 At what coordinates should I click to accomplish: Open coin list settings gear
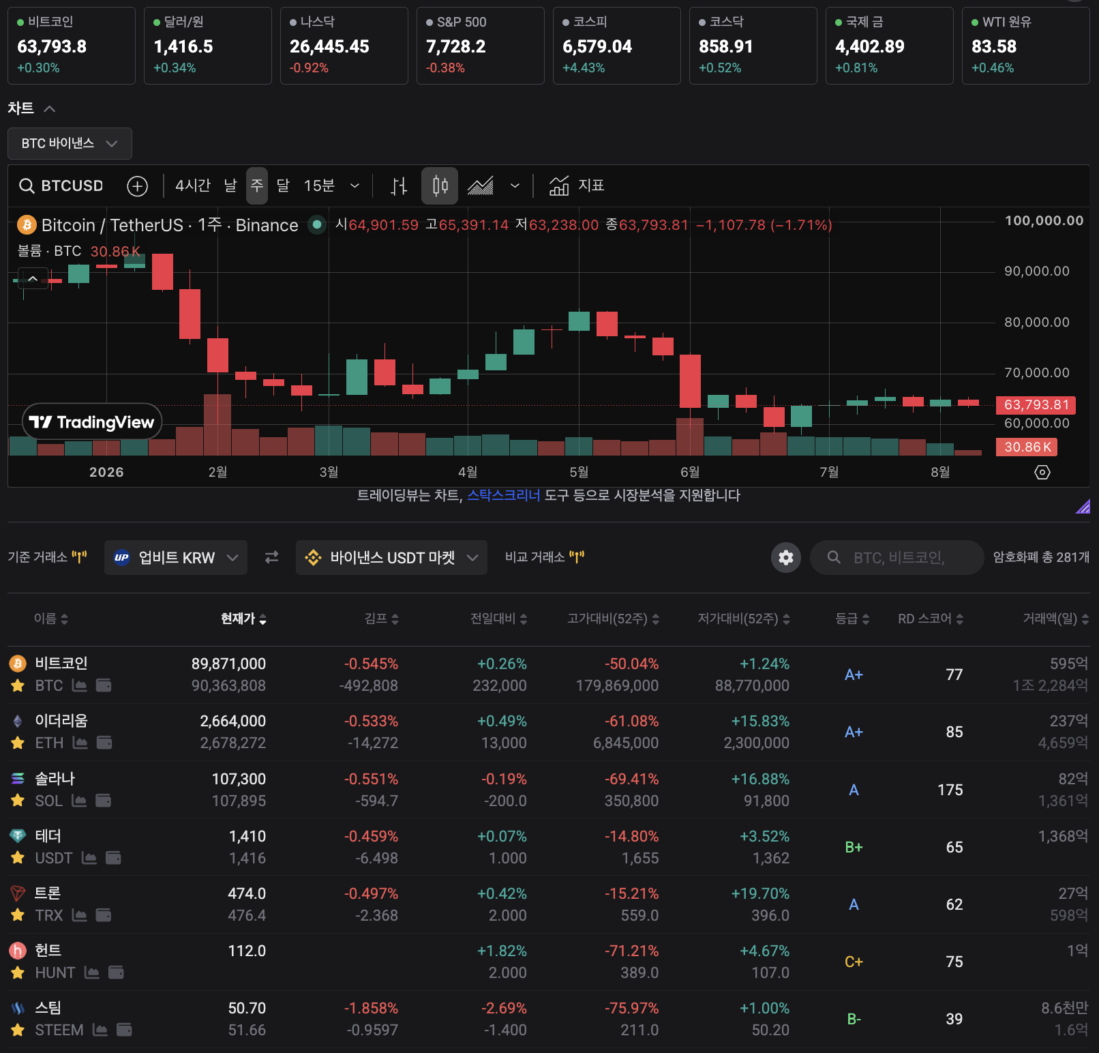[786, 558]
